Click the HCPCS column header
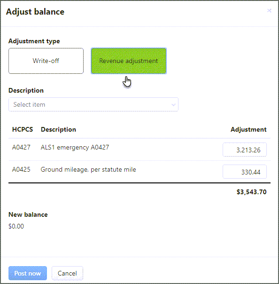The width and height of the screenshot is (279, 284). point(23,129)
